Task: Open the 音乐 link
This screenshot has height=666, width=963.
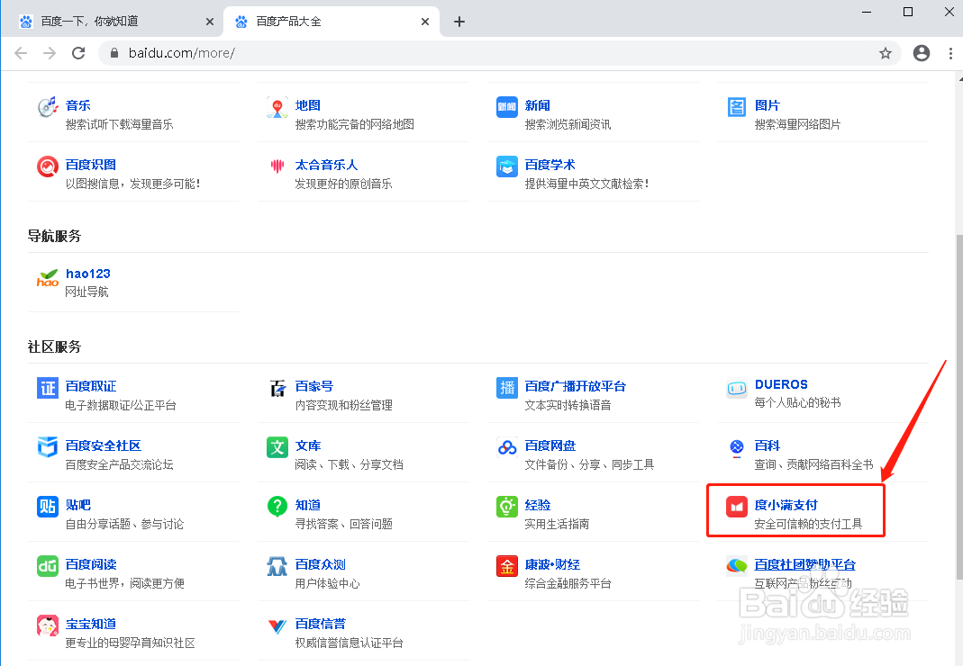Action: coord(78,105)
